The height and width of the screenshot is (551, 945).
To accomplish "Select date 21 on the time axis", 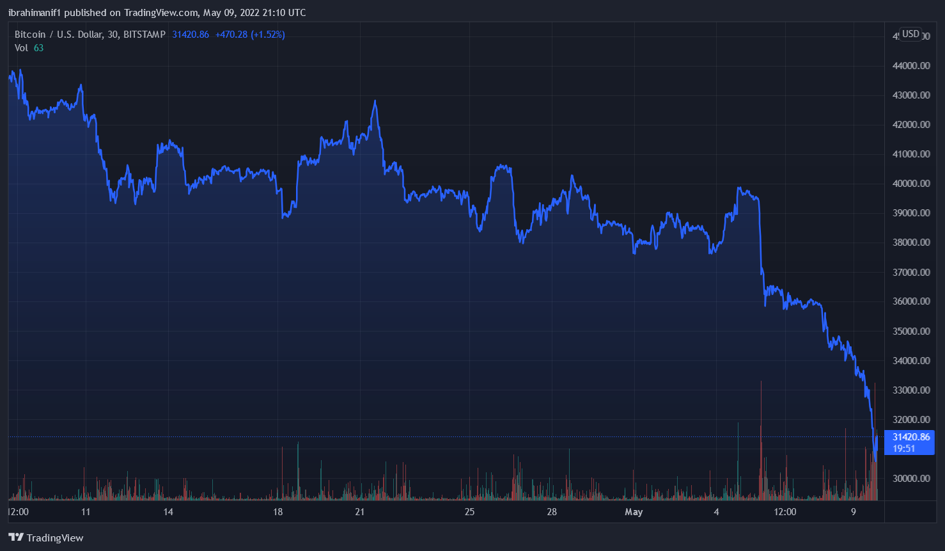I will (360, 512).
